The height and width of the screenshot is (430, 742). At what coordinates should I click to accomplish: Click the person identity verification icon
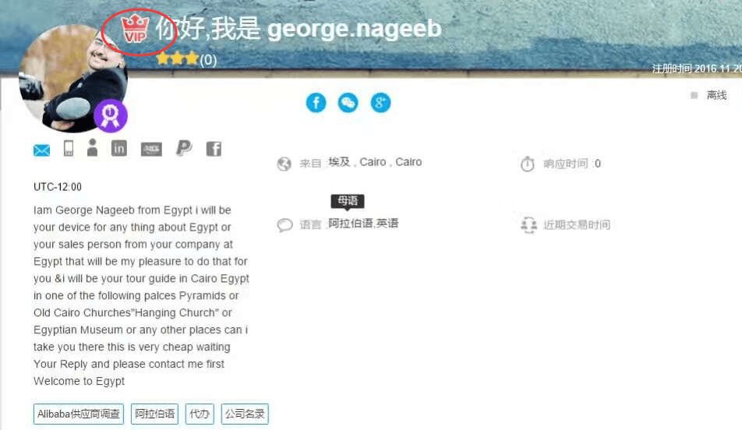(92, 147)
